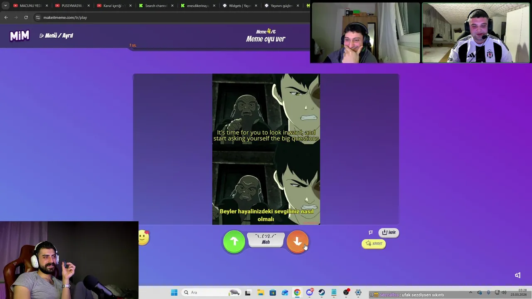
Task: Downvote the meme with orange arrow
Action: [298, 242]
